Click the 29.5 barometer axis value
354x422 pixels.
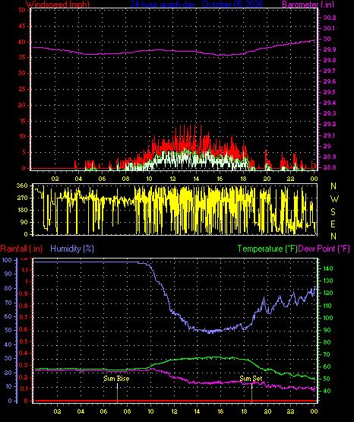pyautogui.click(x=330, y=92)
